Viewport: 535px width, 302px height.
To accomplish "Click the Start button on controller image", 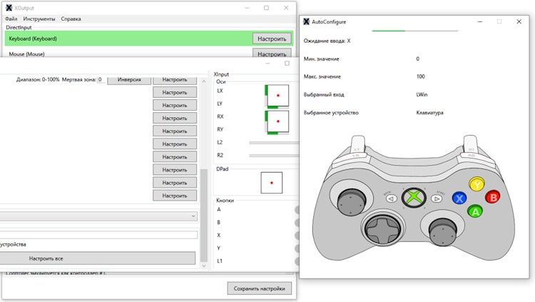I will pyautogui.click(x=437, y=198).
